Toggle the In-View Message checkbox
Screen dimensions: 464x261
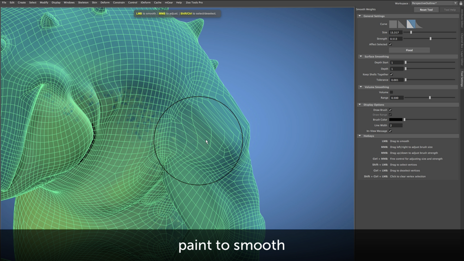tap(390, 131)
